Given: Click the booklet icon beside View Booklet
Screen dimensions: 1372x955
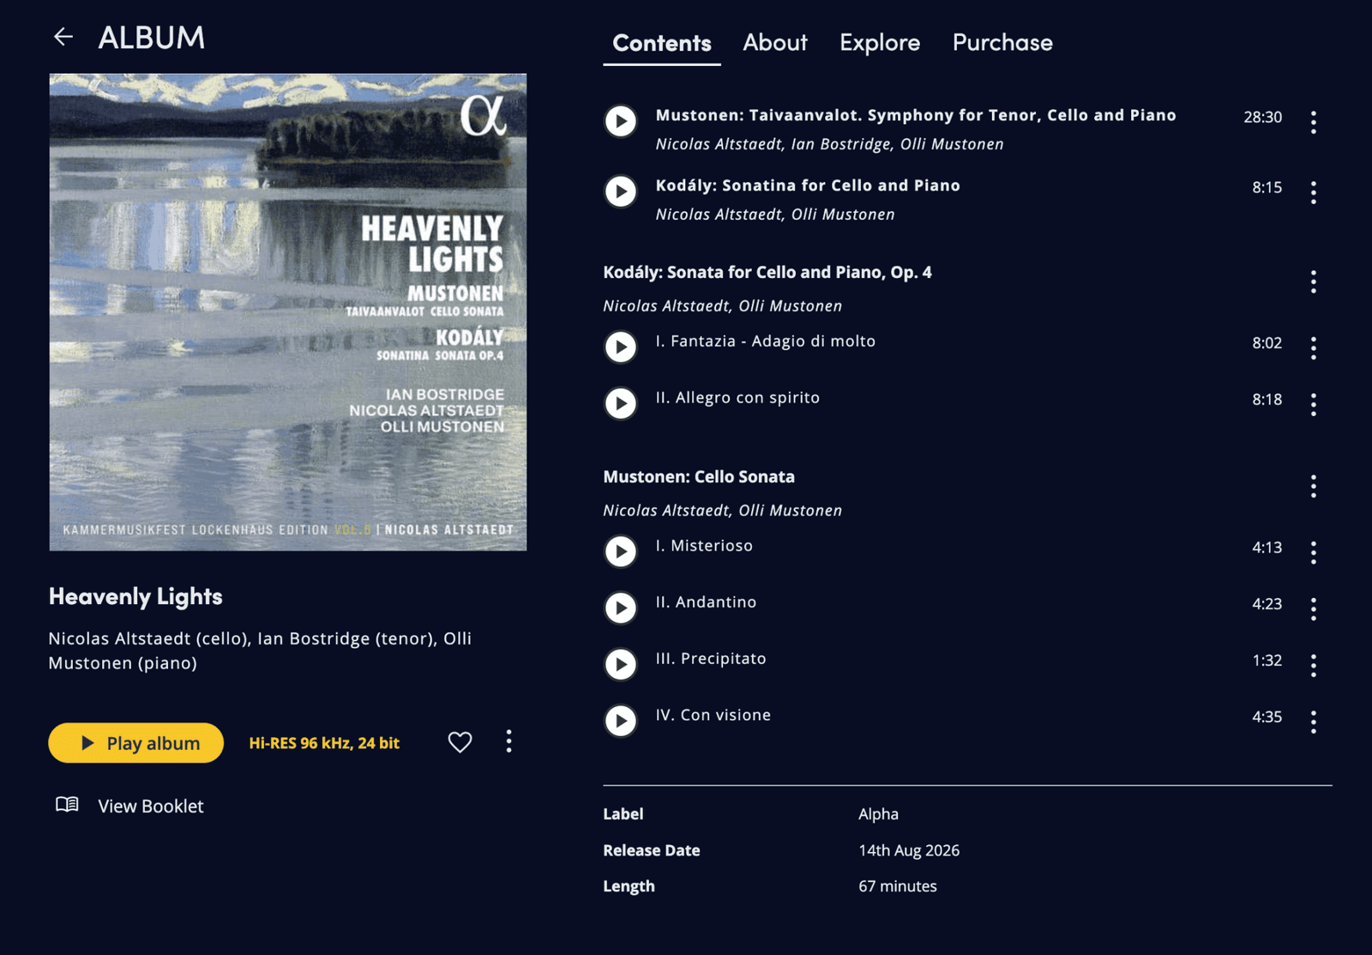Looking at the screenshot, I should click(67, 805).
